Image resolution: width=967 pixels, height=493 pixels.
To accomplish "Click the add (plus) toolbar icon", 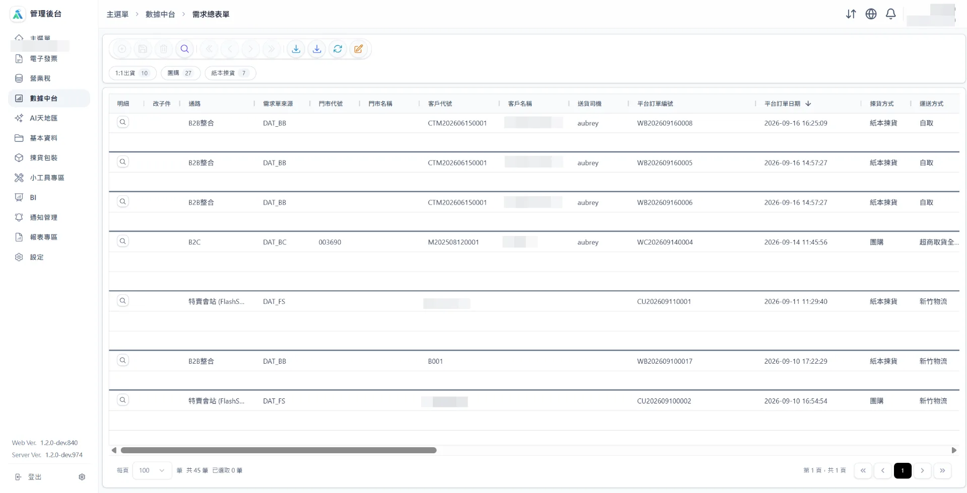I will click(122, 49).
